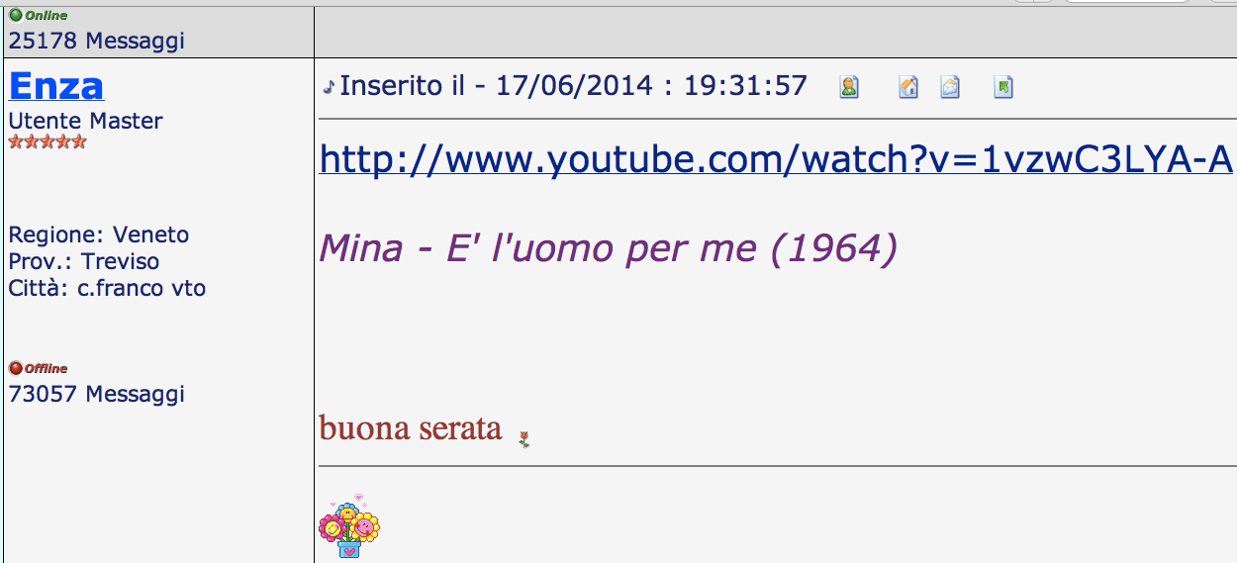Open the Enza username link
This screenshot has width=1237, height=563.
click(x=56, y=86)
